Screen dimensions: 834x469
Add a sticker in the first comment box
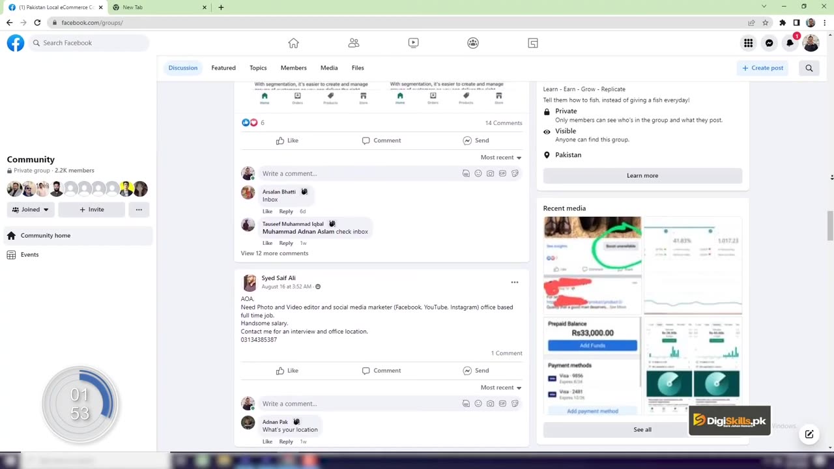(515, 173)
